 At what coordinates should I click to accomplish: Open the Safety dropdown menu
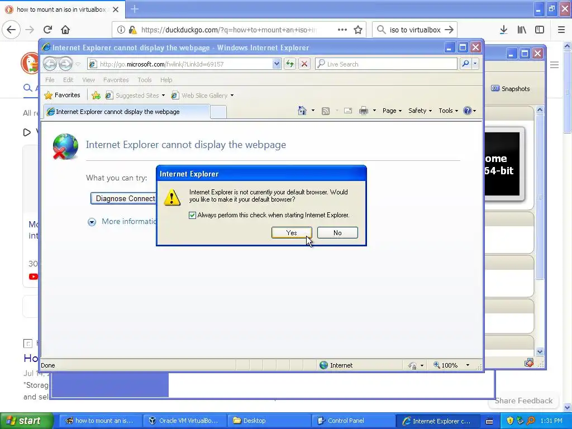pyautogui.click(x=420, y=111)
